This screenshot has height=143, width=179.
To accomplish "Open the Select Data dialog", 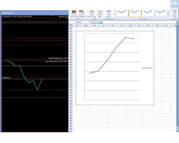I will [x=100, y=14].
